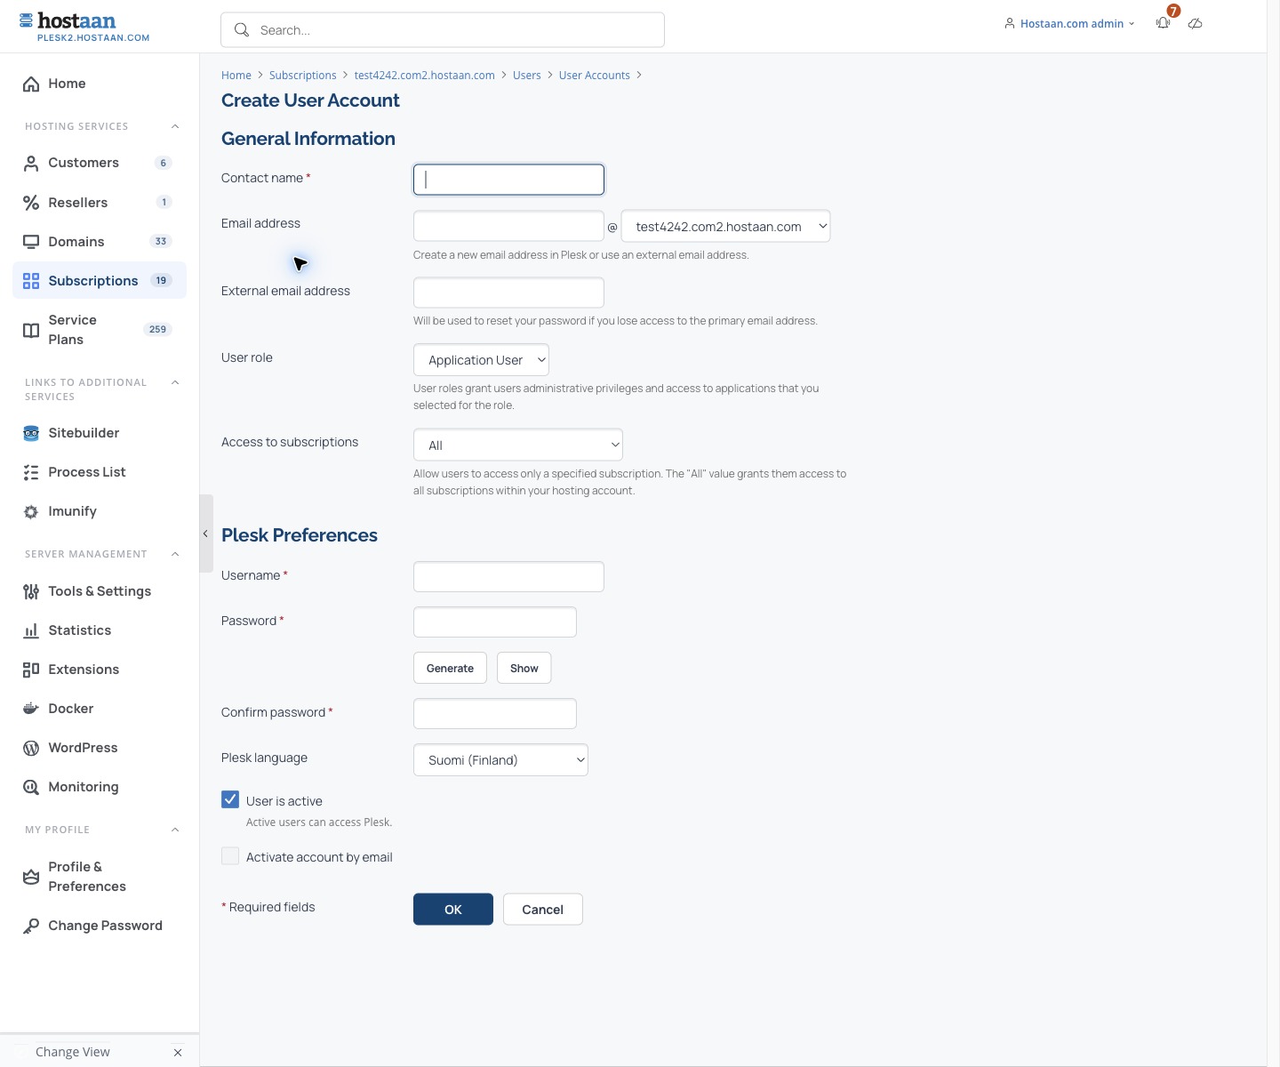
Task: Click the Change Password key icon
Action: (x=31, y=926)
